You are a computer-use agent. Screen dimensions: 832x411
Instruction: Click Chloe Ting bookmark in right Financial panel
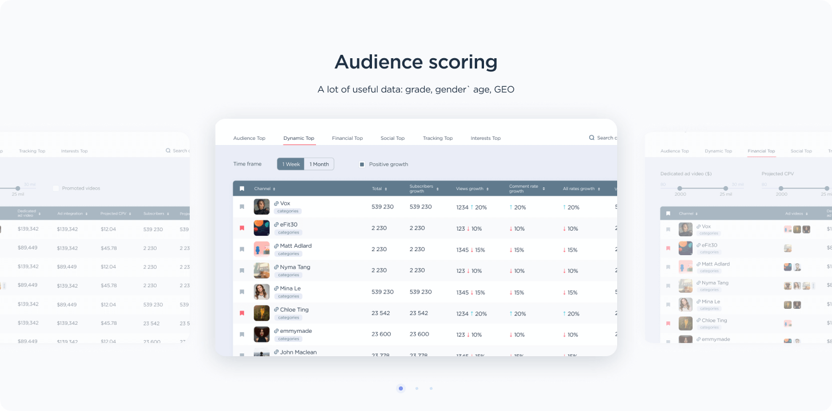(x=668, y=324)
